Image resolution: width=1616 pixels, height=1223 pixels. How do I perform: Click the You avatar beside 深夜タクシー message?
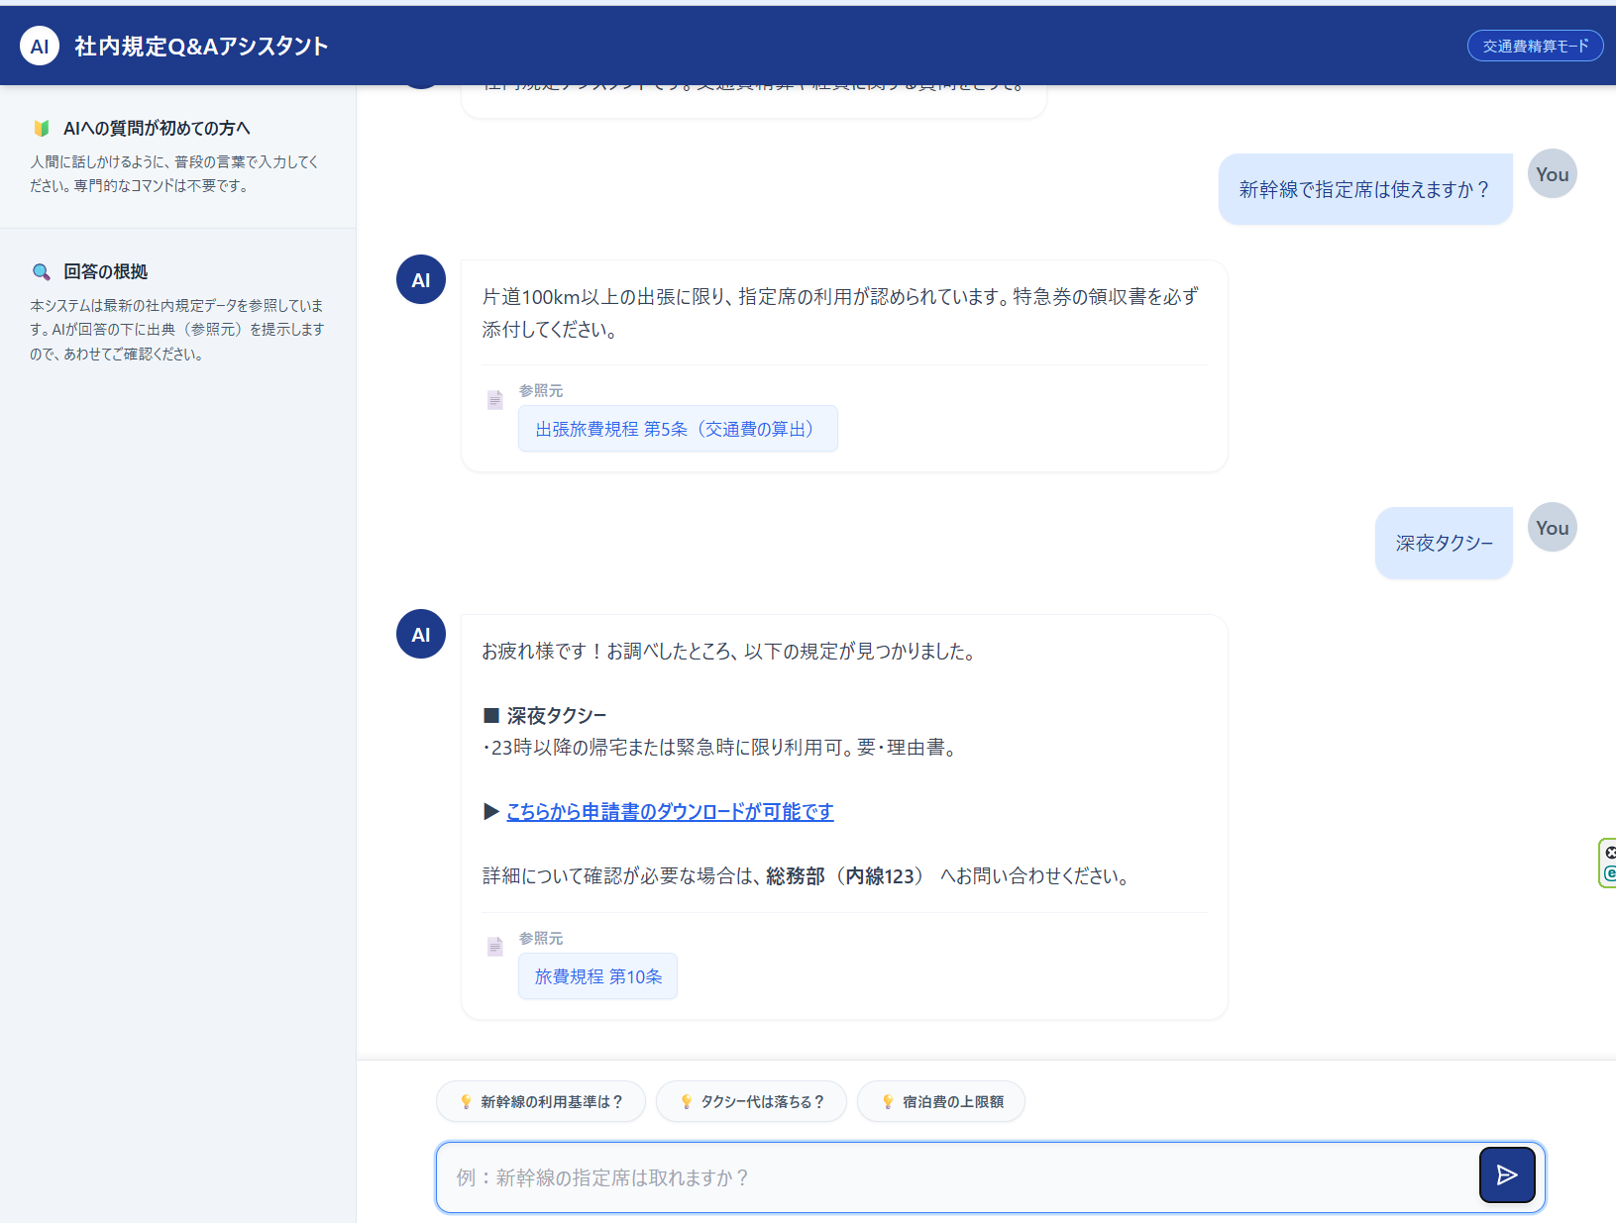click(1552, 527)
